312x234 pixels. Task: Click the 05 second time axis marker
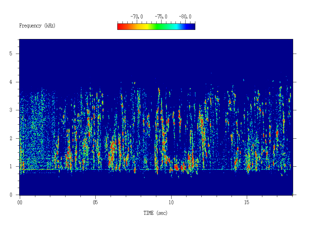pyautogui.click(x=95, y=202)
